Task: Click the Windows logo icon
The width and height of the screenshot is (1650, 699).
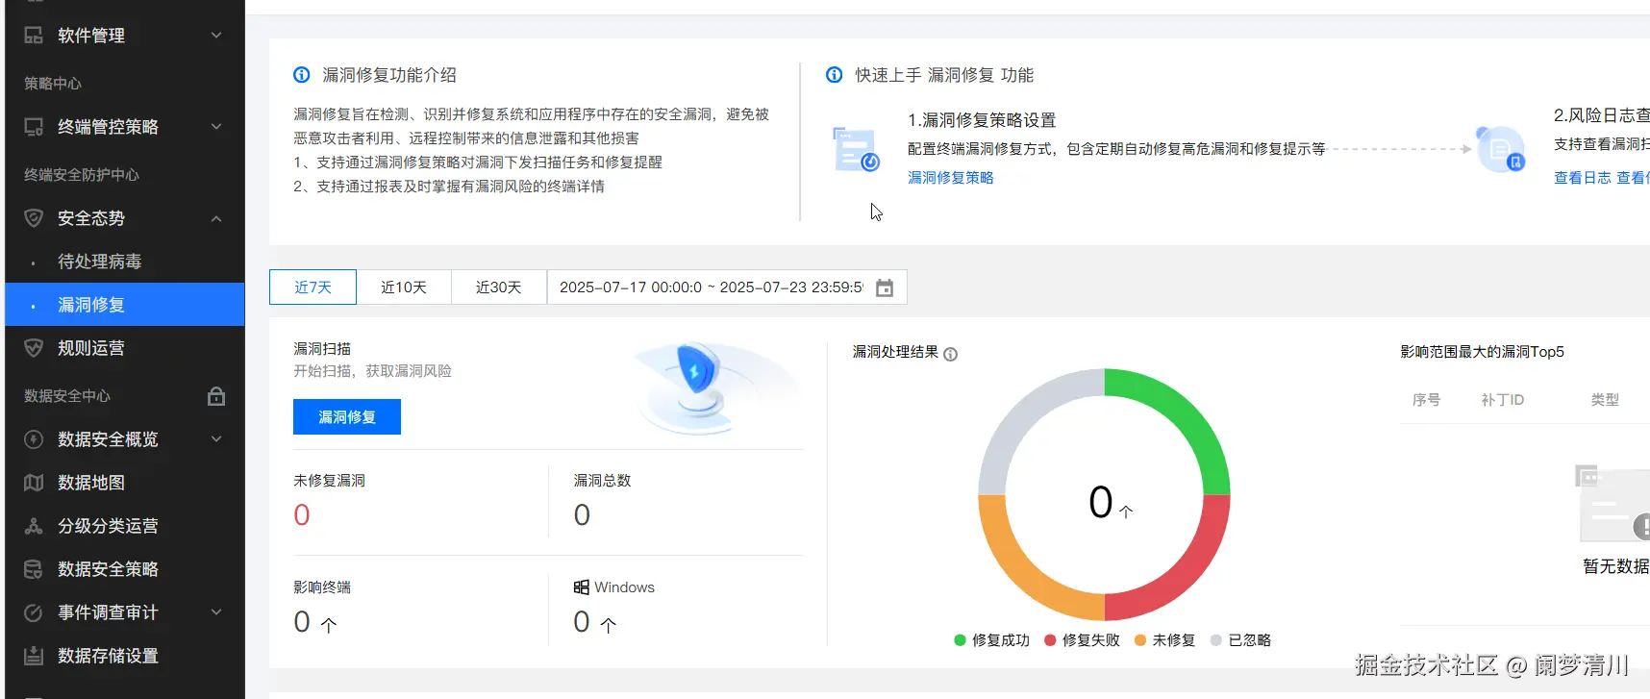Action: [582, 587]
